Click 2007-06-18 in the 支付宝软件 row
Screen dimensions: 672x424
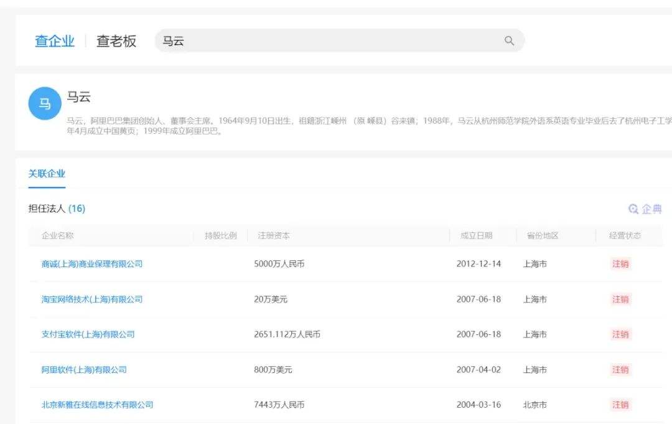point(478,334)
